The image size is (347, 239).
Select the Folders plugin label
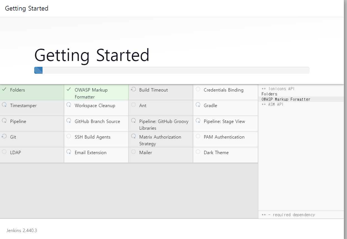(18, 90)
